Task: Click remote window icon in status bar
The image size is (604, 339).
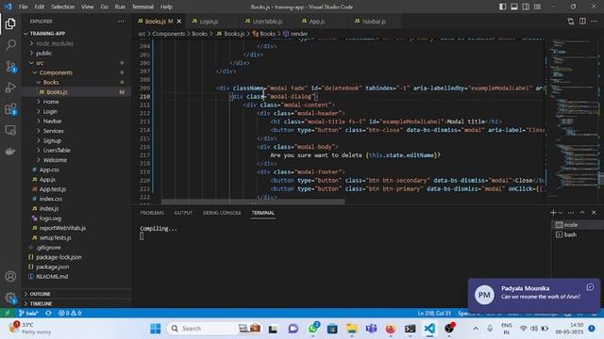Action: [8, 313]
